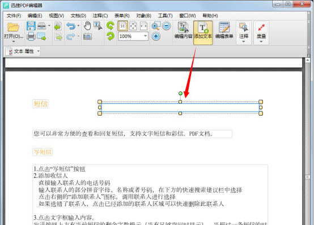Open the 注释(C) menu
The height and width of the screenshot is (225, 314).
[x=100, y=16]
